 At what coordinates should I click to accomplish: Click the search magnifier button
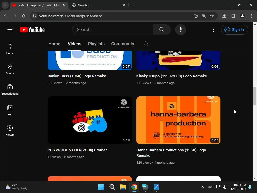[162, 30]
